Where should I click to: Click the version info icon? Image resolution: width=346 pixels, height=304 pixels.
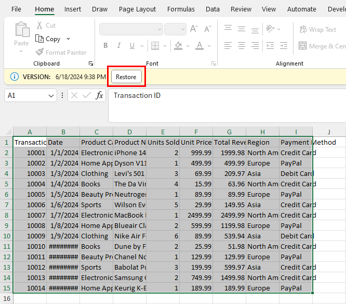(x=15, y=77)
